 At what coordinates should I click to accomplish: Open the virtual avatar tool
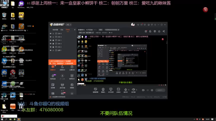(x=62, y=86)
